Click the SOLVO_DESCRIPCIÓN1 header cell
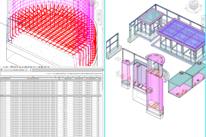Screen dimensions: 206x137 point(33,79)
